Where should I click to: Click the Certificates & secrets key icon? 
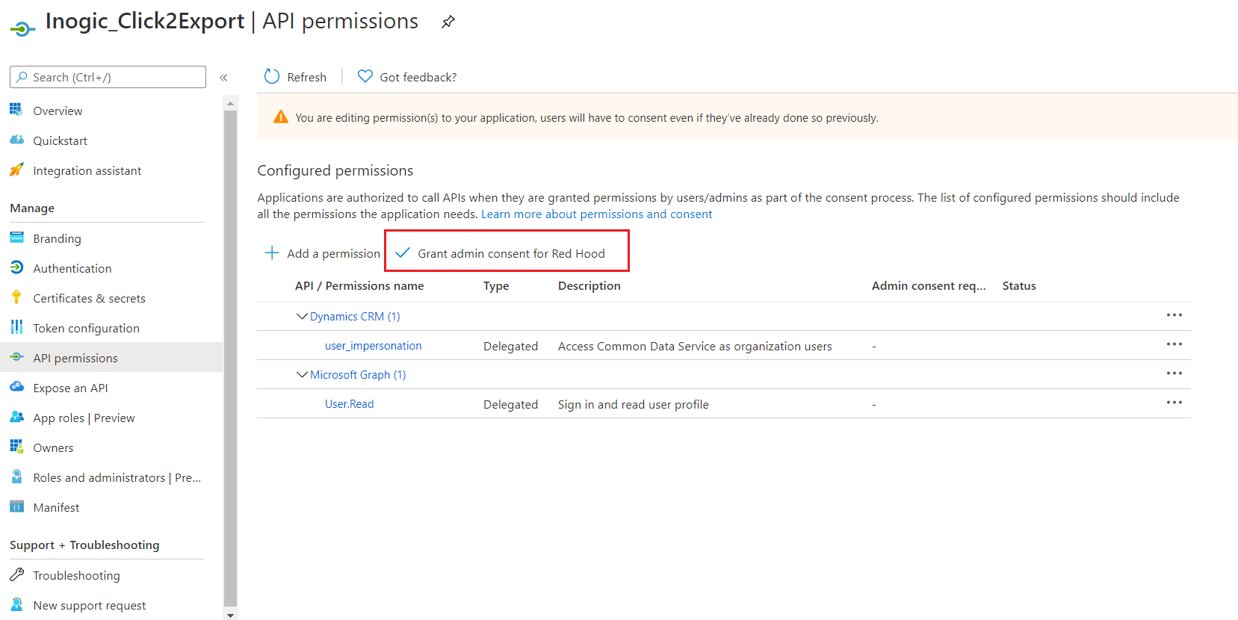[x=16, y=297]
